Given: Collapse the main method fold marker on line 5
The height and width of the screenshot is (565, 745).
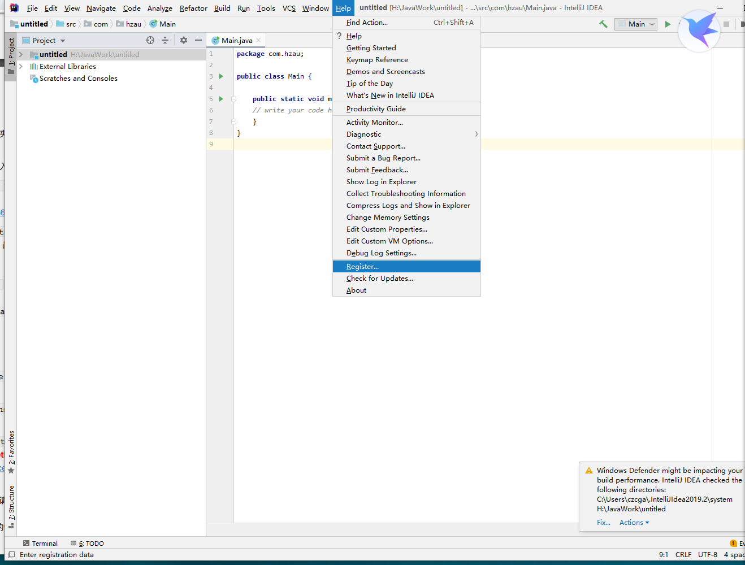Looking at the screenshot, I should tap(233, 99).
